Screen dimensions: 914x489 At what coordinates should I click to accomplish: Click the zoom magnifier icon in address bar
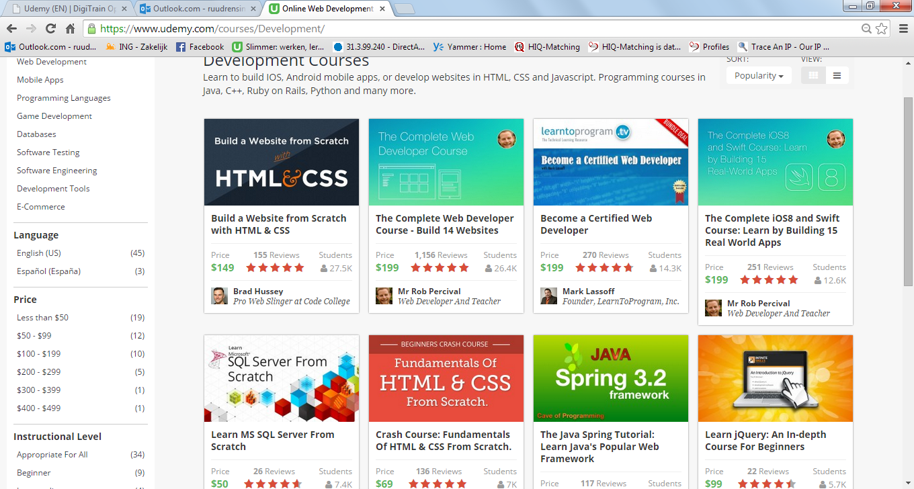click(867, 29)
